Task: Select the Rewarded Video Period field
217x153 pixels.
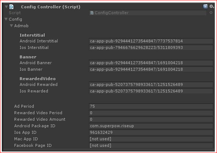Action: 151,113
